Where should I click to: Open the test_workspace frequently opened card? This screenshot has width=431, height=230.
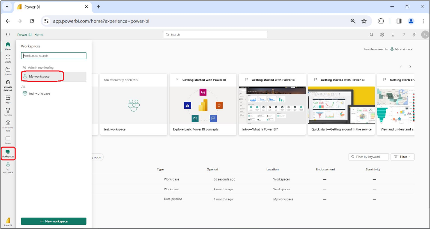[134, 104]
